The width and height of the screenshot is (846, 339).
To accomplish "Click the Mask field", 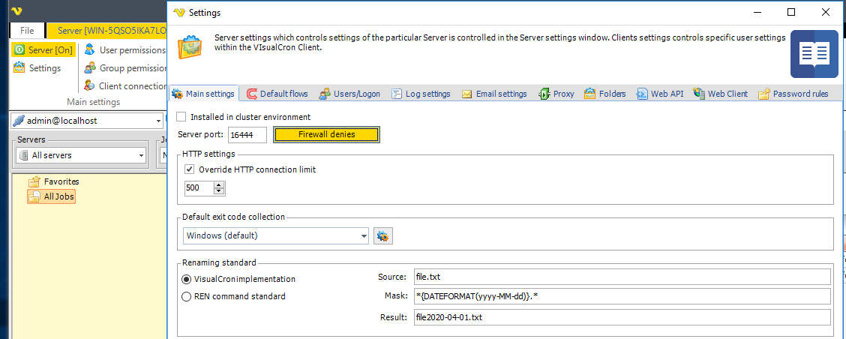I will 621,296.
